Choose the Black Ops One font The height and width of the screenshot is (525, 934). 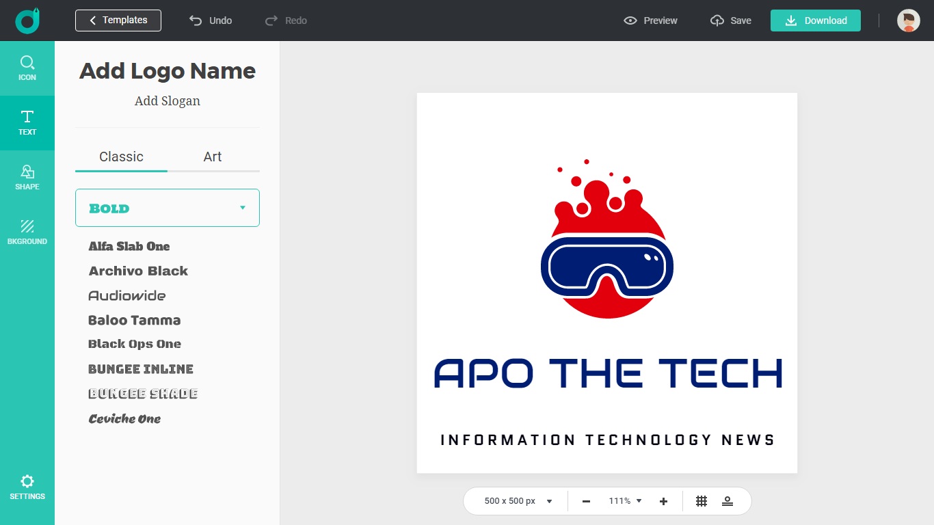[135, 344]
